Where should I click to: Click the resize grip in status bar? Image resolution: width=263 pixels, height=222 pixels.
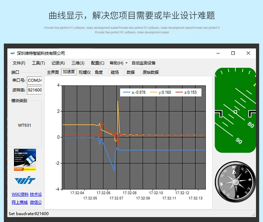[254, 214]
